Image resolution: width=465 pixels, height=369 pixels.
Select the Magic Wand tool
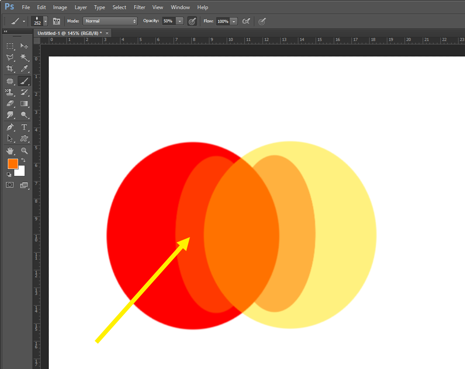[24, 57]
